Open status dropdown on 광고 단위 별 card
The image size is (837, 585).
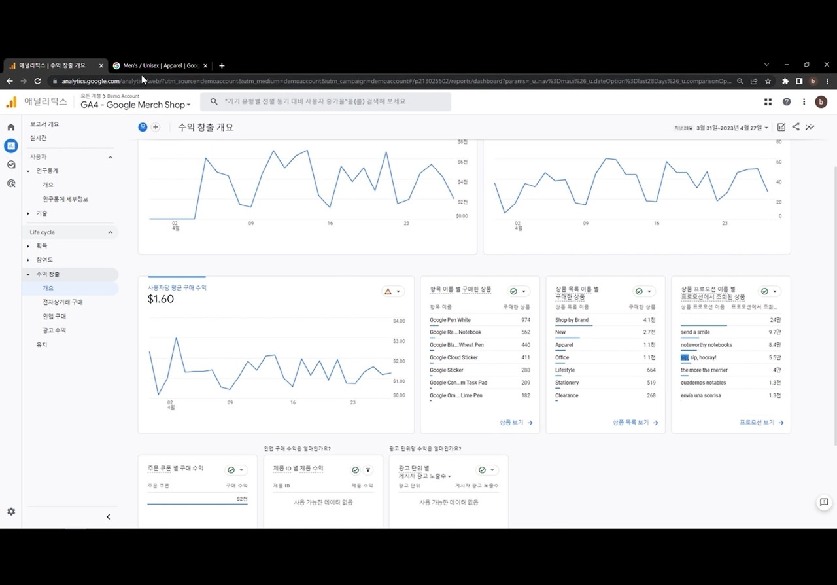pos(487,470)
